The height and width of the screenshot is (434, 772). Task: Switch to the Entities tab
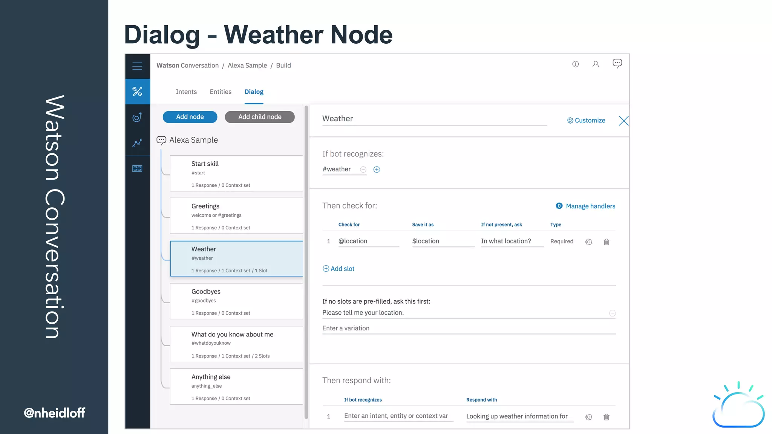pos(221,92)
